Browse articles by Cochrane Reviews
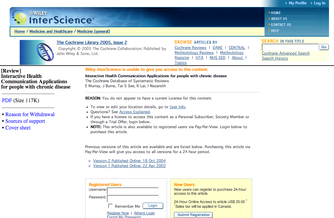This screenshot has height=218, width=334. [x=190, y=48]
